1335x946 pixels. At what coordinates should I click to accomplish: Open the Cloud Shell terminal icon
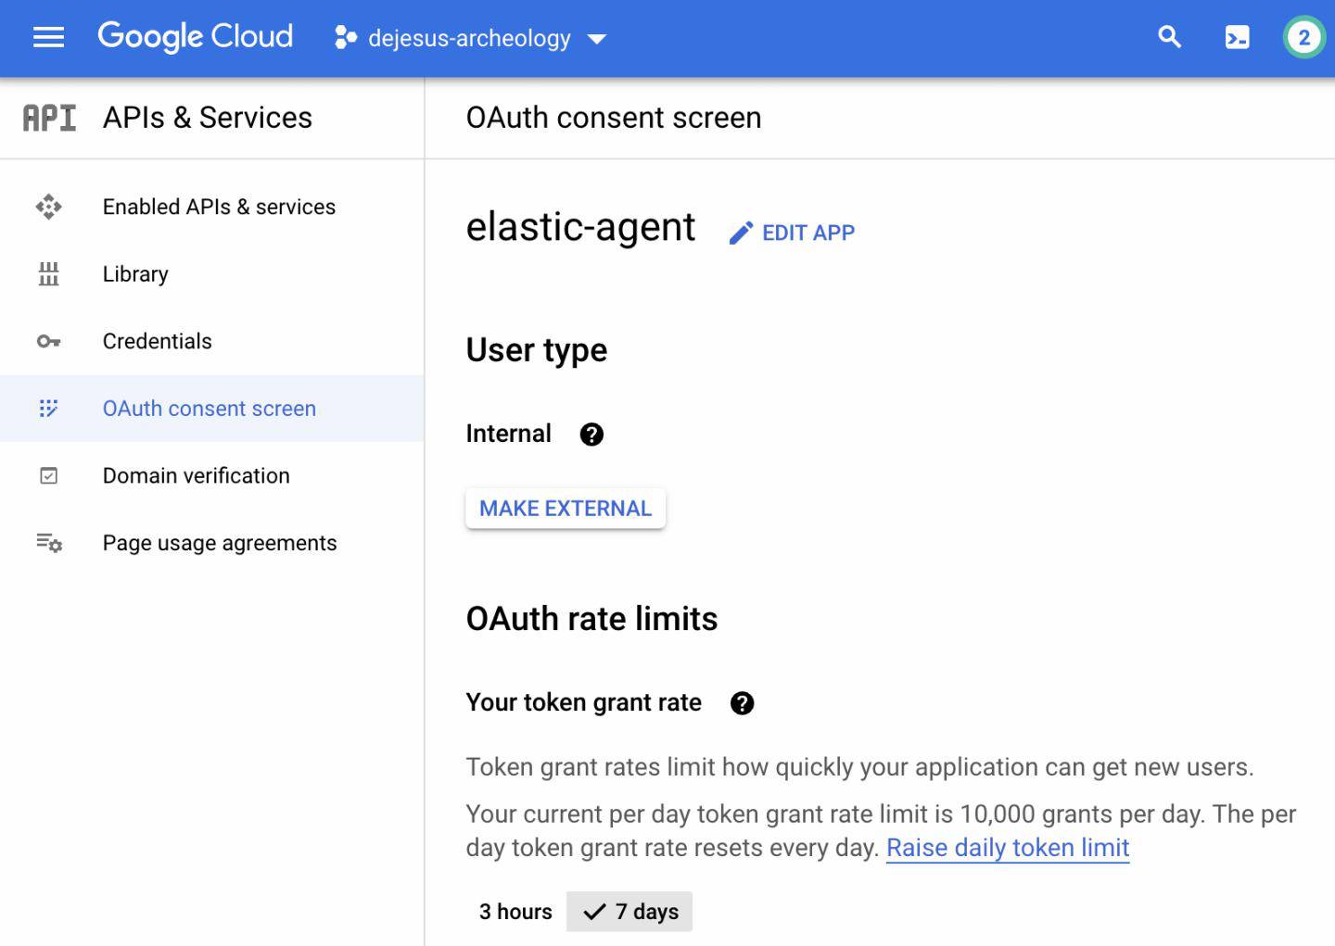(1237, 37)
